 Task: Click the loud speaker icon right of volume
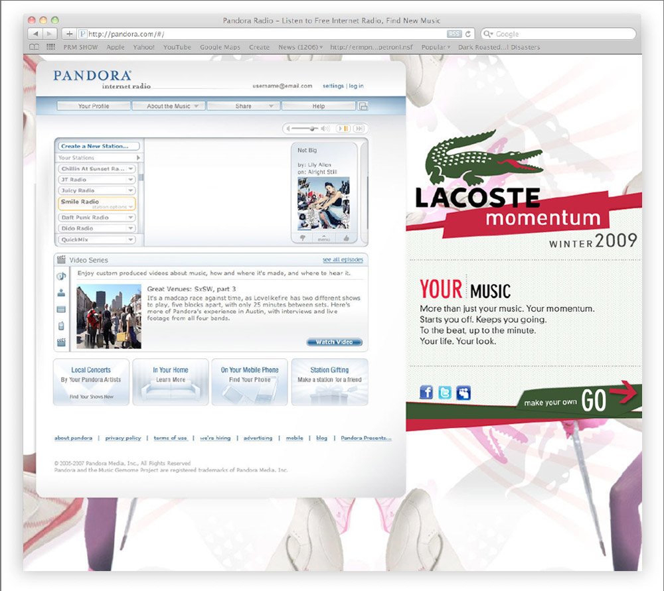point(325,129)
